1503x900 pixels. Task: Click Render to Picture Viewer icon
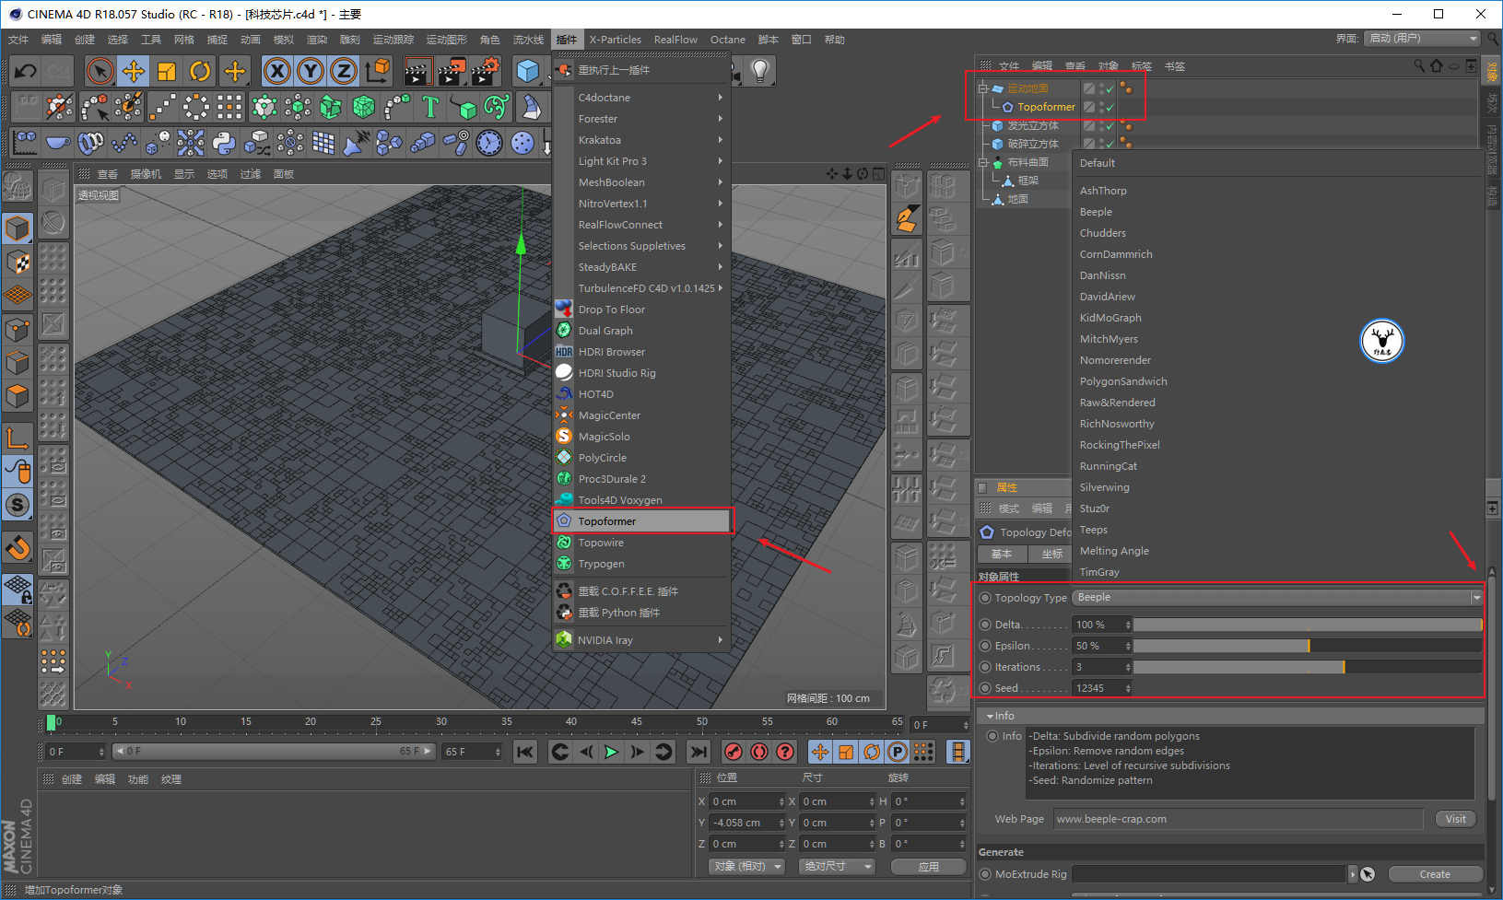point(452,71)
